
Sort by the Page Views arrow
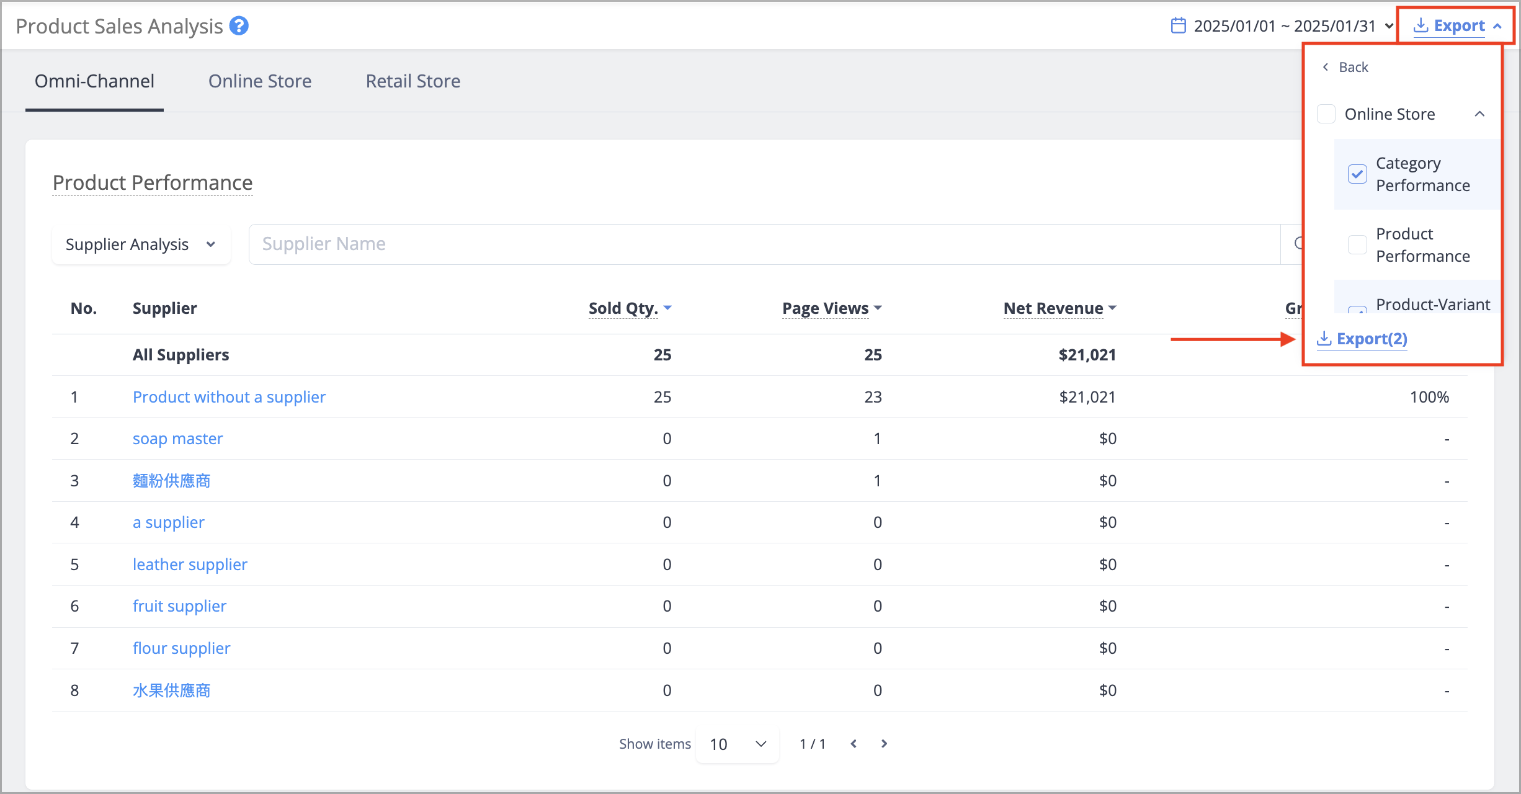[x=878, y=308]
